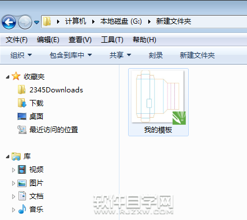Expand the 文档 library node
The image size is (247, 220).
(x=13, y=196)
